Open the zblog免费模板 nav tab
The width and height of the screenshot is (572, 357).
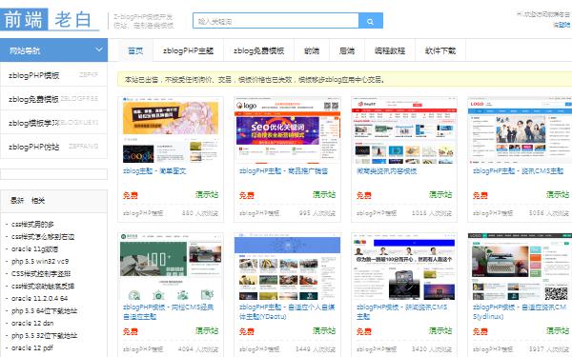coord(258,50)
